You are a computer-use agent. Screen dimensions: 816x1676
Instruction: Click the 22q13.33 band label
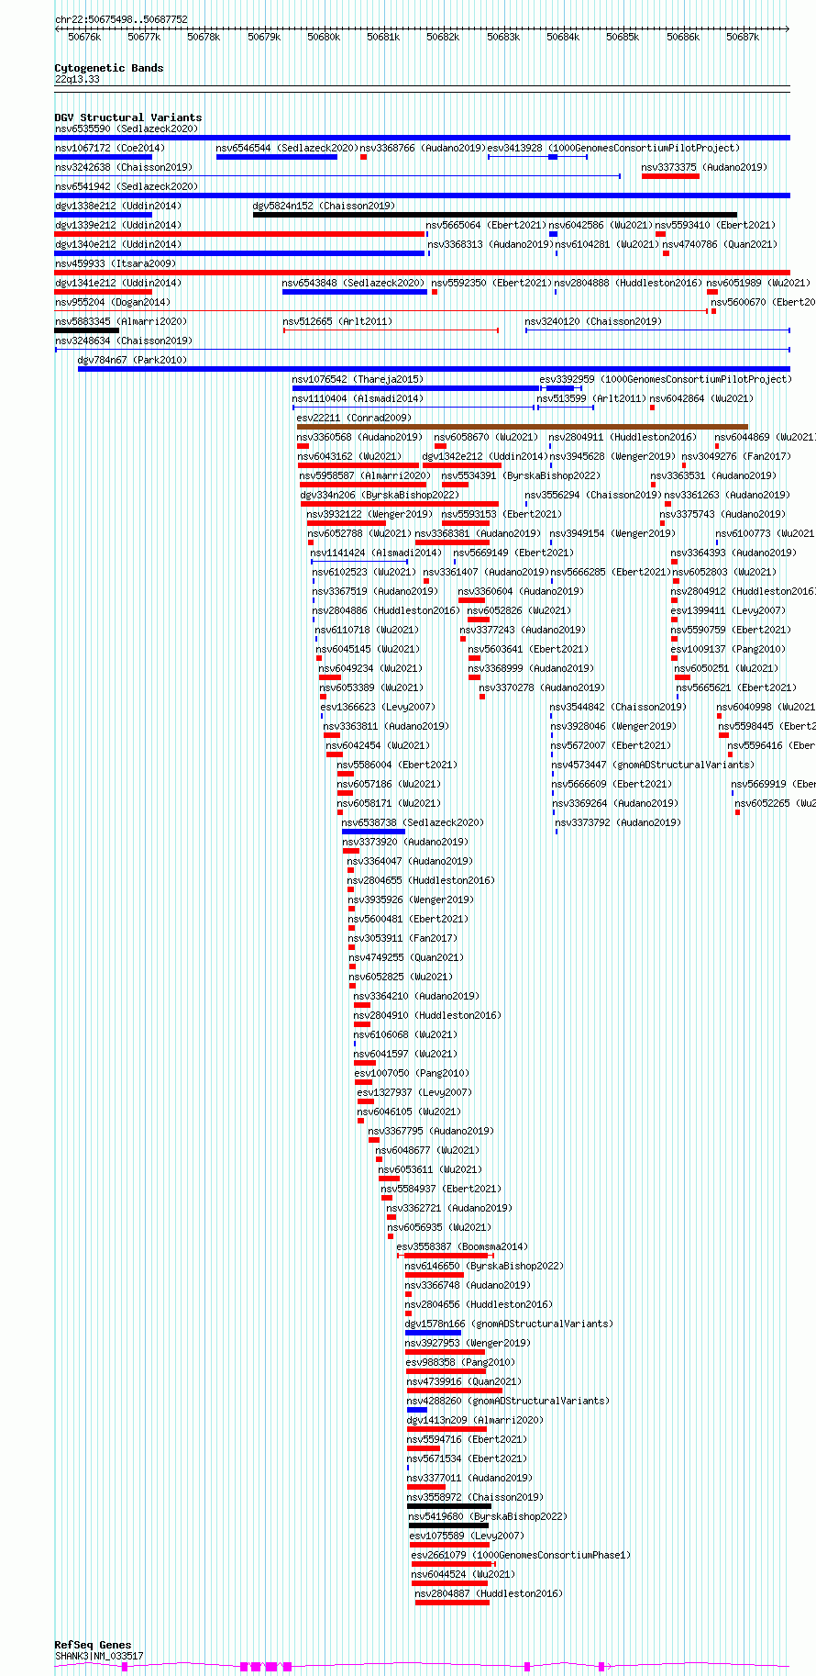(x=77, y=79)
